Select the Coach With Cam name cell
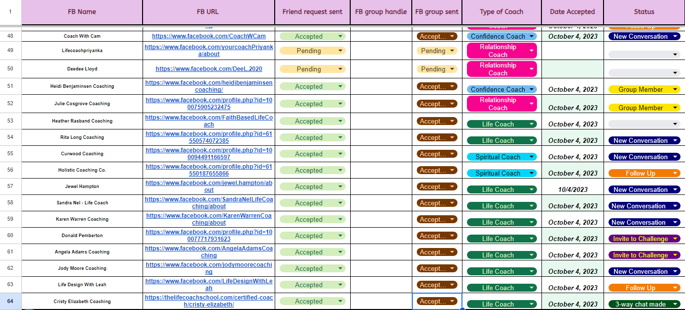This screenshot has height=310, width=685. (x=82, y=36)
